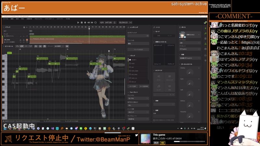Click the orange color square on sub_bass track

(x=27, y=40)
